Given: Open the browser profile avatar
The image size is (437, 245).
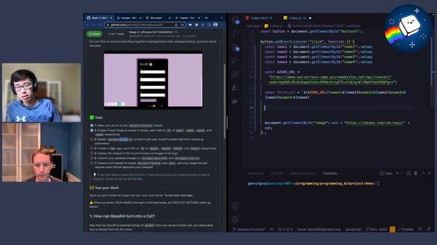Looking at the screenshot, I should 216,24.
